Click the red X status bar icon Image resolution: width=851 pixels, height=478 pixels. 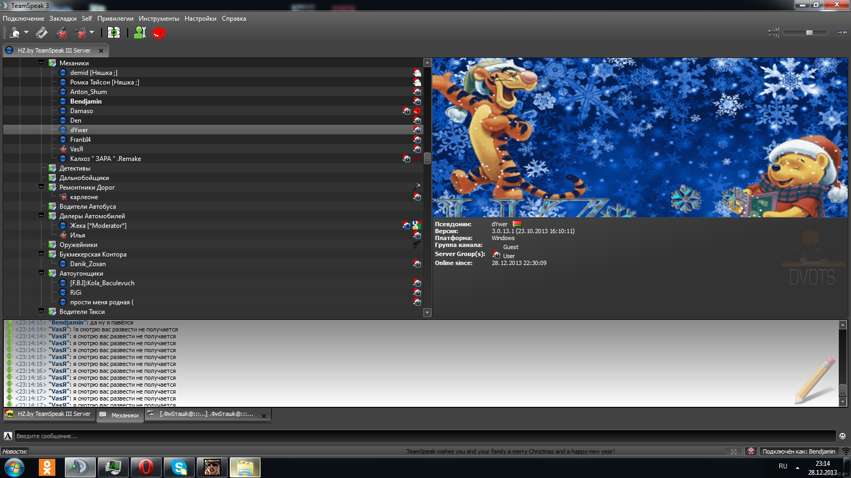(x=751, y=451)
